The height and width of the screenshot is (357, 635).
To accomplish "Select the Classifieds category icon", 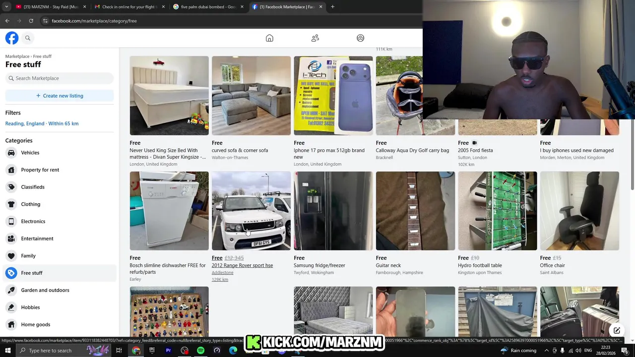I will 11,187.
